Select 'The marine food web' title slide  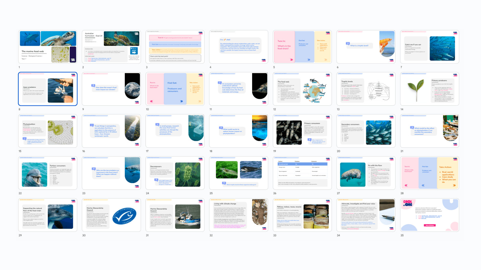click(x=48, y=47)
